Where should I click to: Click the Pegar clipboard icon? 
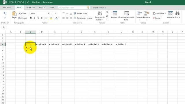pyautogui.click(x=14, y=14)
